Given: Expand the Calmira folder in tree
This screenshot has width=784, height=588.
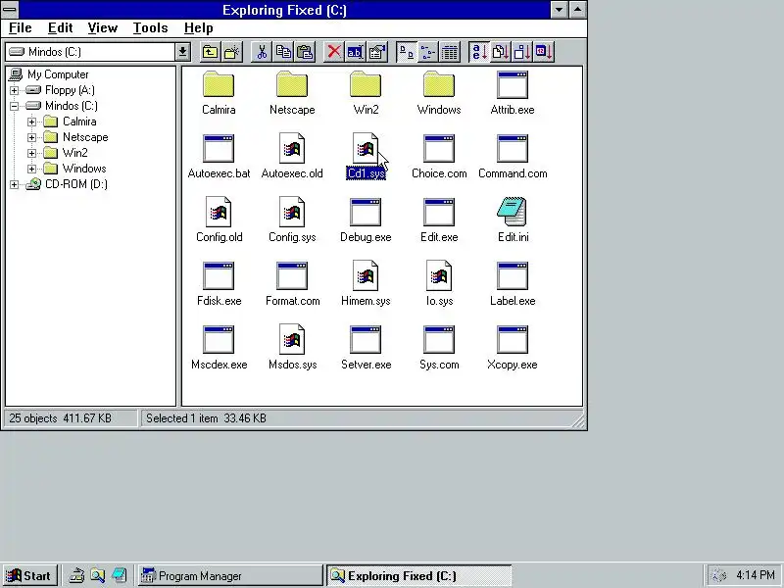Looking at the screenshot, I should coord(32,122).
